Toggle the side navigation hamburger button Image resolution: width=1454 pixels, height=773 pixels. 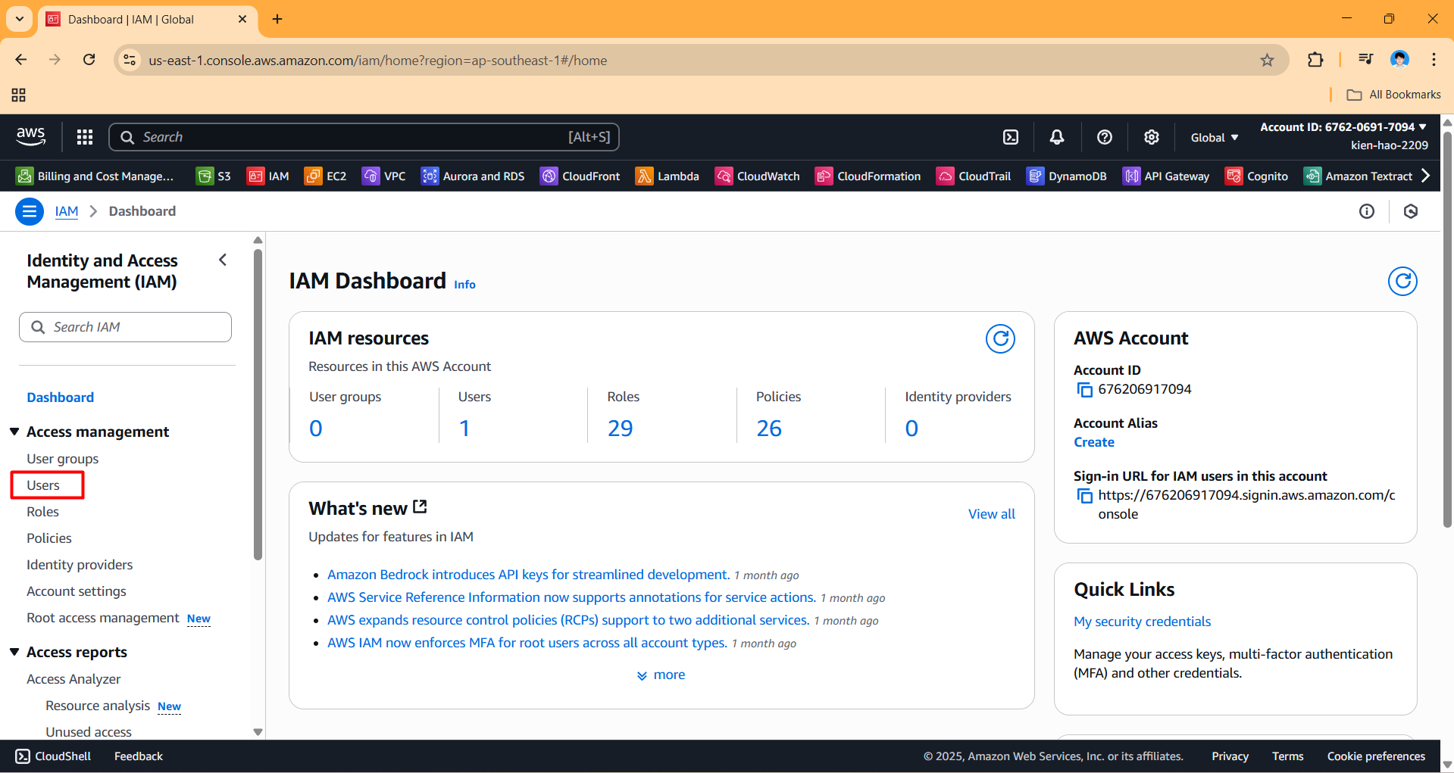pos(30,211)
